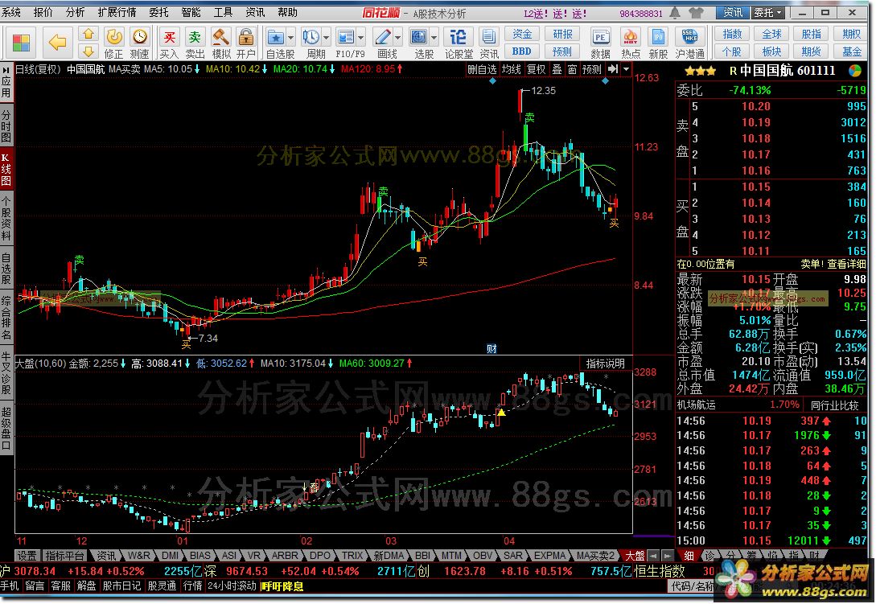Viewport: 876px width, 604px height.
Task: Open the 沪港通 SSE-HKE icon
Action: pyautogui.click(x=689, y=43)
